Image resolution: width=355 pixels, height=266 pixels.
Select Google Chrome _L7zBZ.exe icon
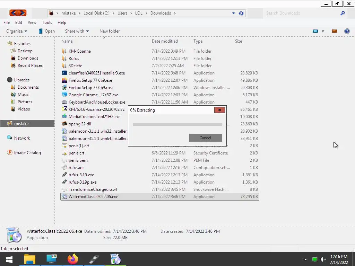64,95
